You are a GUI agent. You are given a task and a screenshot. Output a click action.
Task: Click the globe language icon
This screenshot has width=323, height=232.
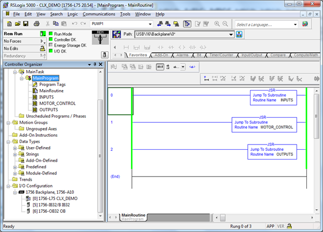(x=305, y=24)
